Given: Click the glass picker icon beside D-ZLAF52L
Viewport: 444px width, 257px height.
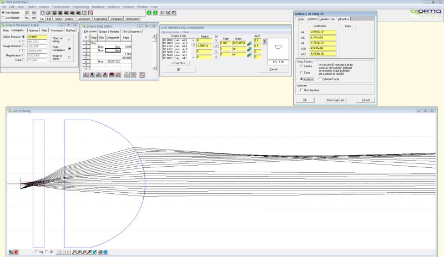Looking at the screenshot, I should coord(249,44).
